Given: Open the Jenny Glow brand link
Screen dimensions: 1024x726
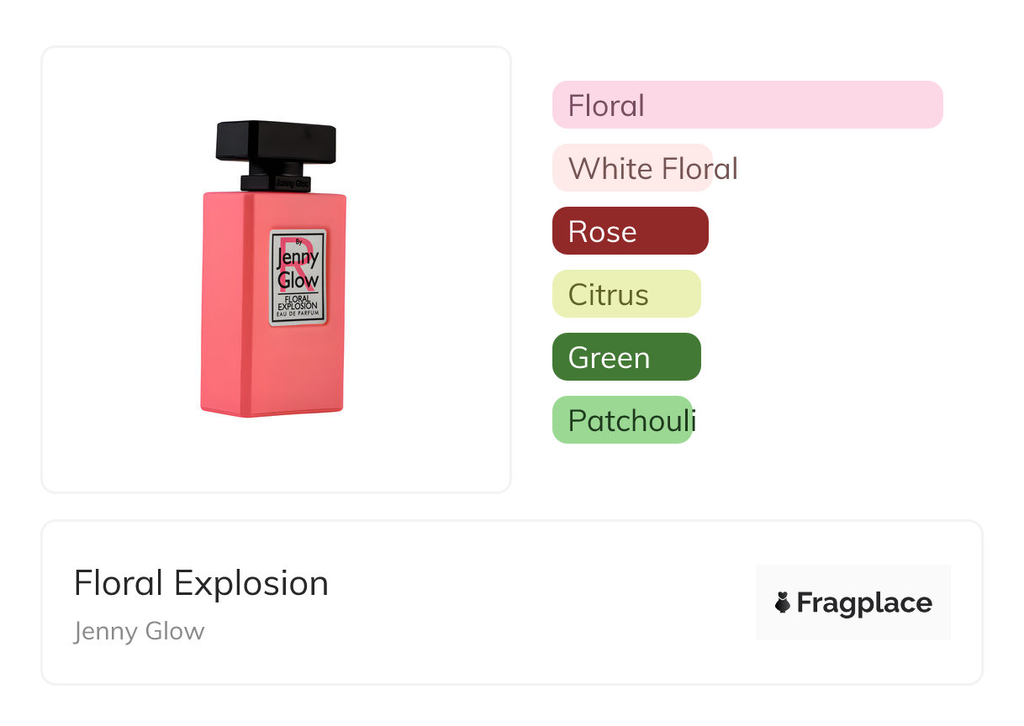Looking at the screenshot, I should point(139,631).
